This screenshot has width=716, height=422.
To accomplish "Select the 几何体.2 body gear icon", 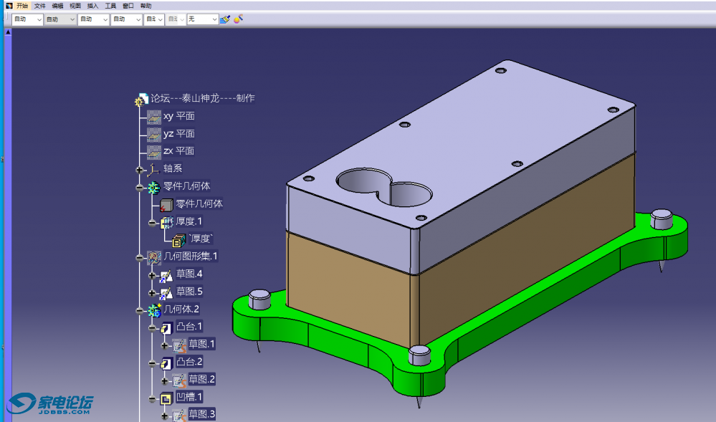I will click(x=153, y=310).
